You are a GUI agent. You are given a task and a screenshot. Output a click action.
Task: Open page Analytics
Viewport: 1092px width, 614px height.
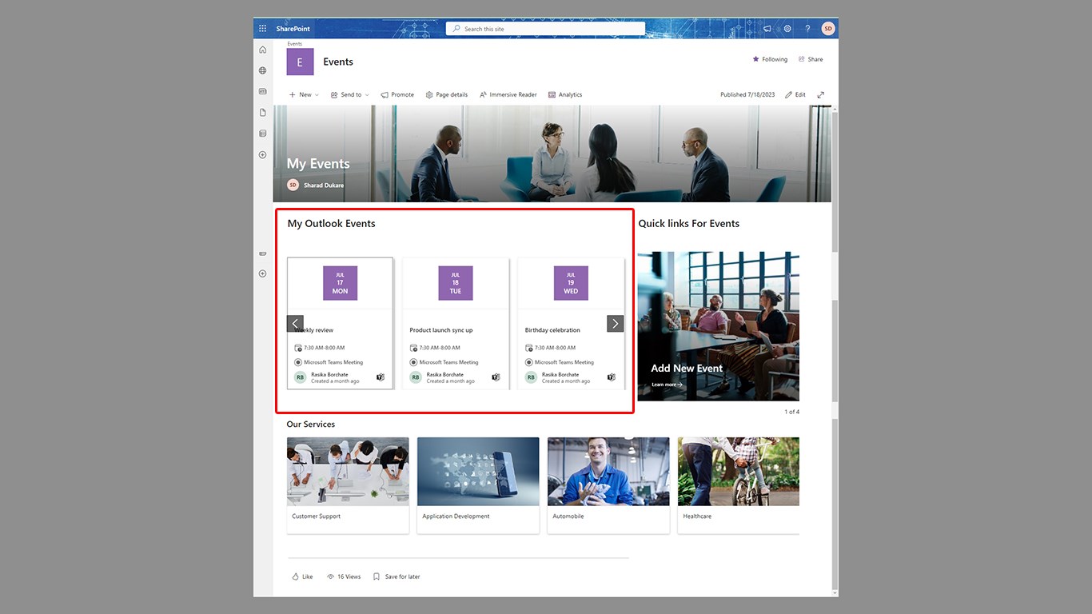[565, 94]
